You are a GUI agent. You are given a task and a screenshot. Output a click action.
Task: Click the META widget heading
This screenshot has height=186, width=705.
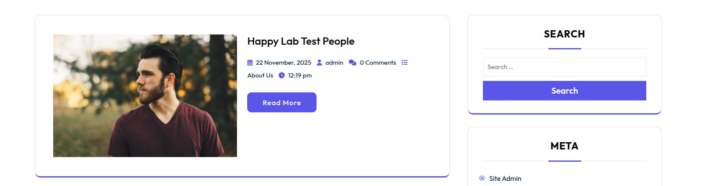(564, 146)
